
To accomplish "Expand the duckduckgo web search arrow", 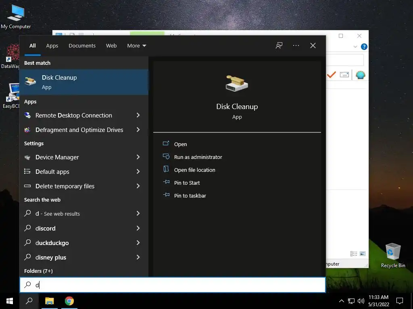I will click(138, 243).
